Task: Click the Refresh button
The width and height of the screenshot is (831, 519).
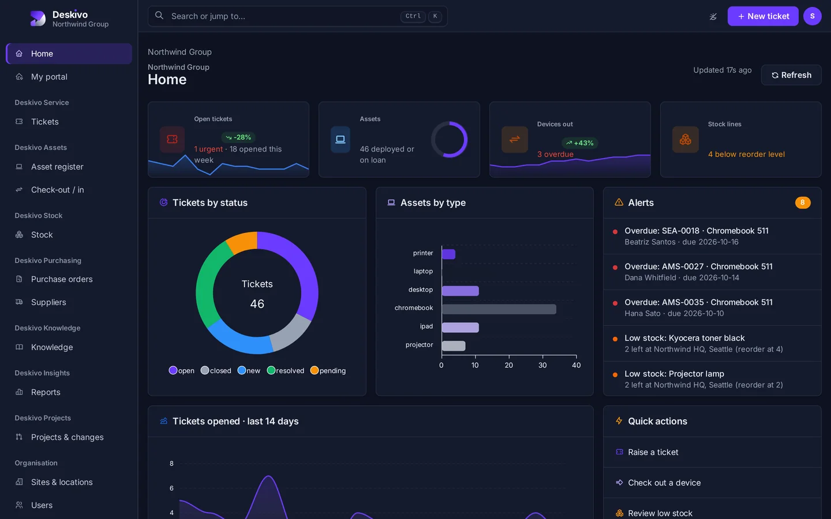Action: (x=791, y=75)
